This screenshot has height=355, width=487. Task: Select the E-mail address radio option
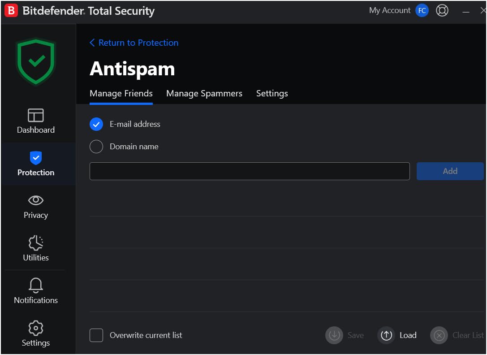[96, 124]
